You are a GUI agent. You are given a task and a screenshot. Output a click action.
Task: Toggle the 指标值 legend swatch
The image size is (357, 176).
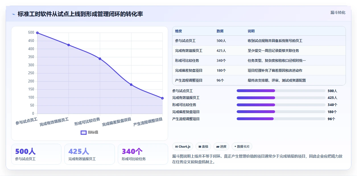(84, 132)
